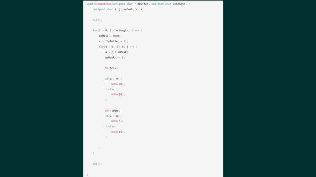Click the "c = *(pBuffer + i);" line
Screen dimensions: 316x177
pos(114,41)
